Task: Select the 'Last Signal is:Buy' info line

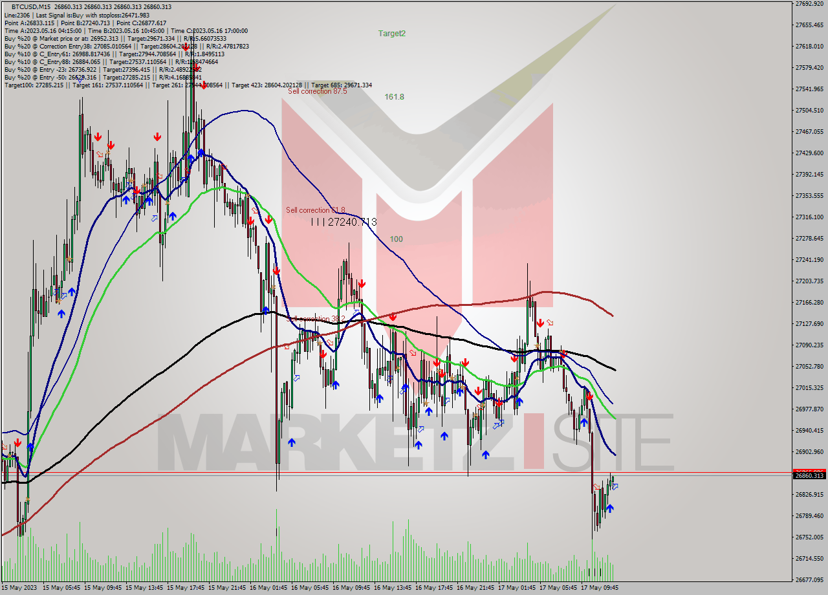Action: tap(77, 14)
